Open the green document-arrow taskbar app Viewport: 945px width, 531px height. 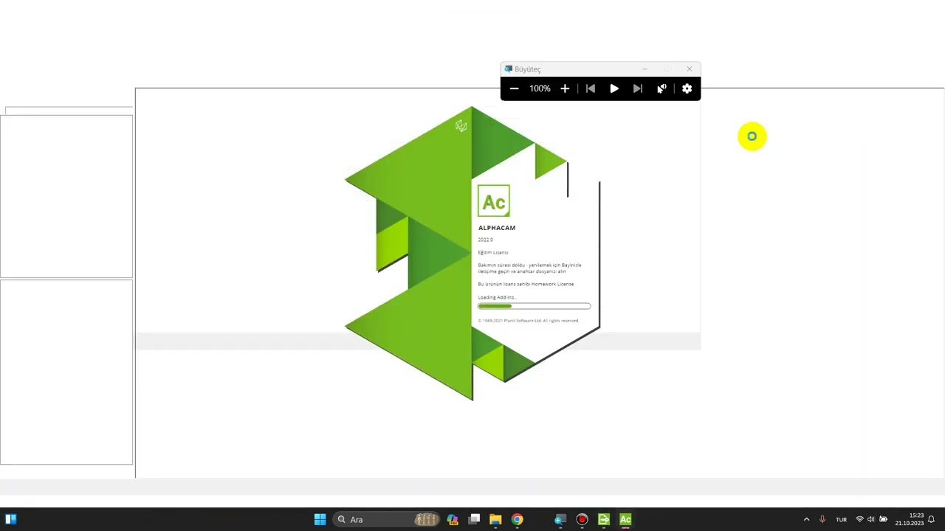604,519
